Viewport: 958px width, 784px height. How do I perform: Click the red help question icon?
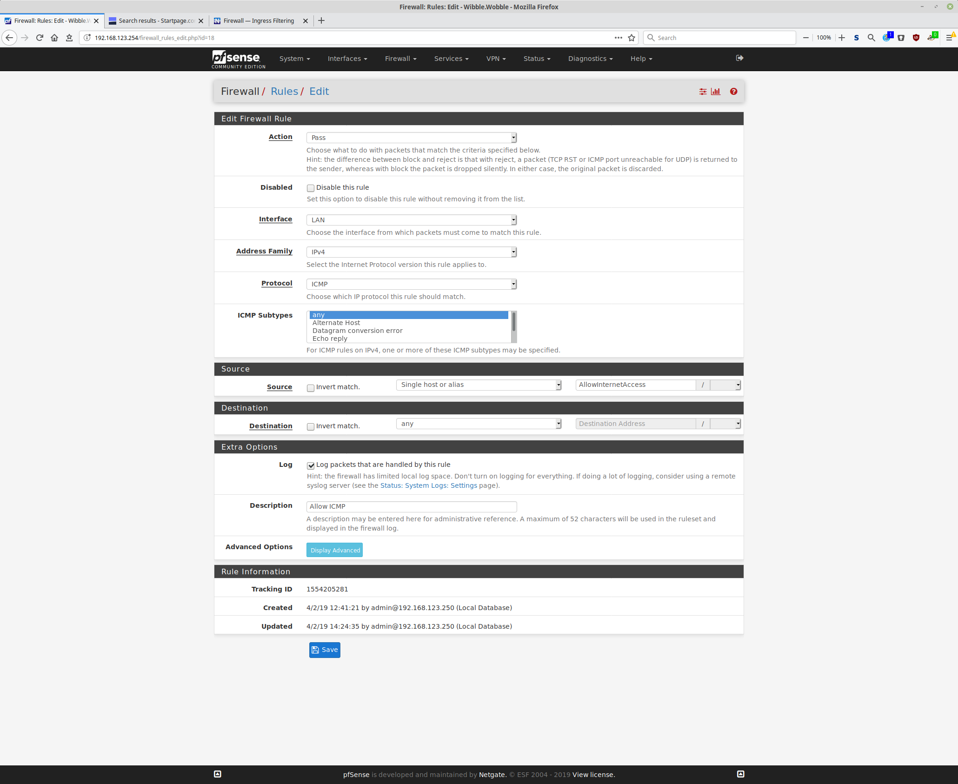(733, 92)
